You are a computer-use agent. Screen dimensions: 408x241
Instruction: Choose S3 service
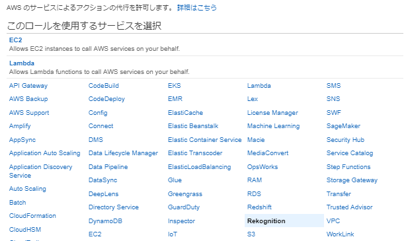coord(251,234)
